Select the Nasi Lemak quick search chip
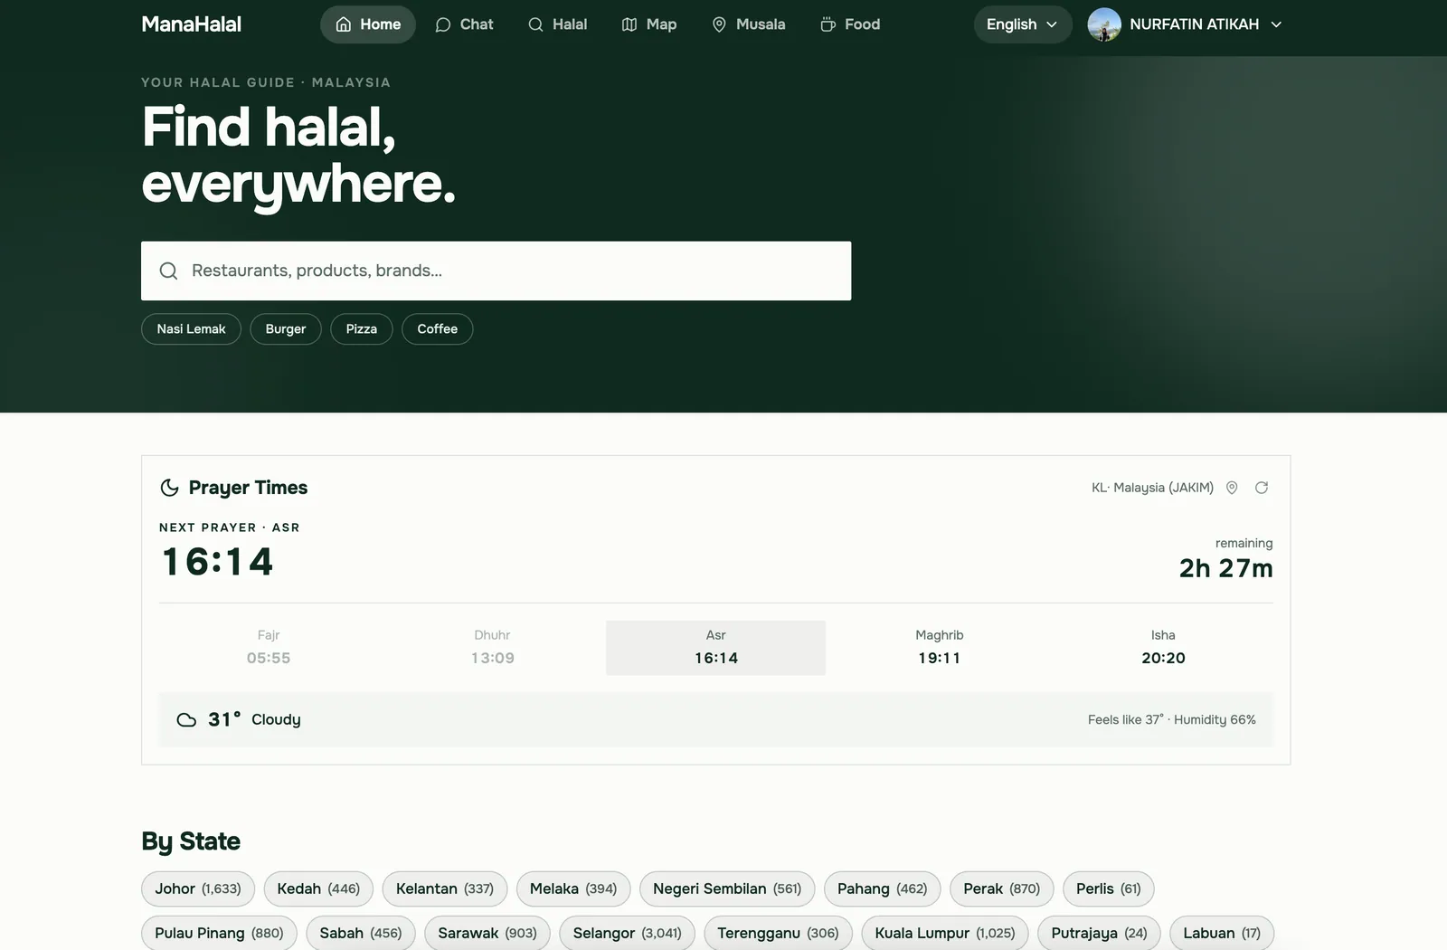The image size is (1447, 950). coord(191,329)
